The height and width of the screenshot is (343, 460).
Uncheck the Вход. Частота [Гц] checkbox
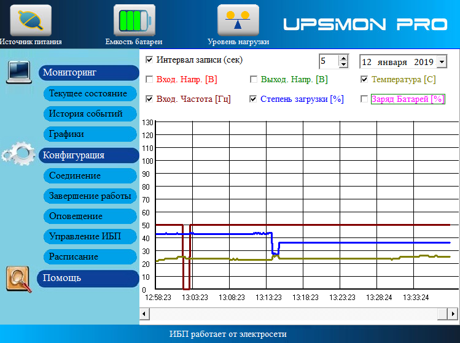tap(149, 99)
